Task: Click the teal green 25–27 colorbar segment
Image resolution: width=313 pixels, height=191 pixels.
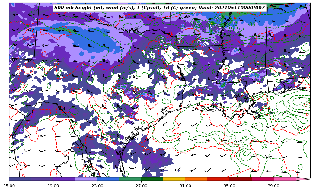Action: click(130, 179)
